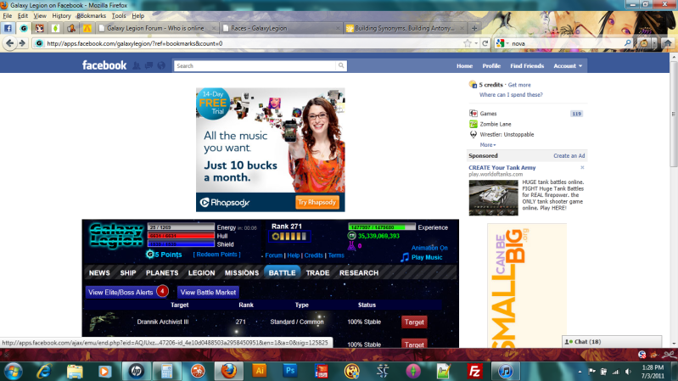This screenshot has width=678, height=381.
Task: Expand the Account dropdown
Action: (x=568, y=65)
